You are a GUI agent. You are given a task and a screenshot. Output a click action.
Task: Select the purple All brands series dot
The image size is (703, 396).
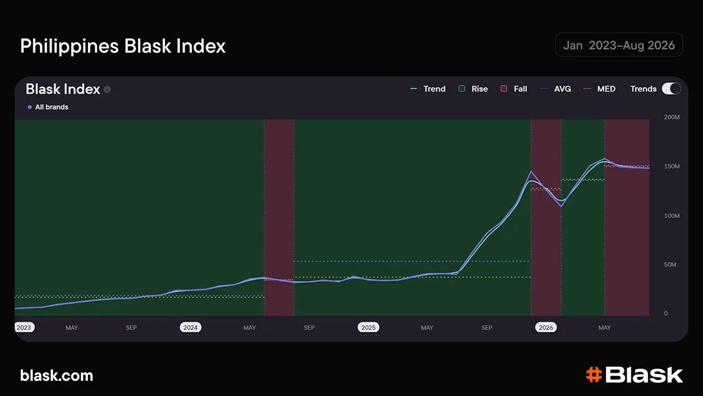(x=30, y=107)
